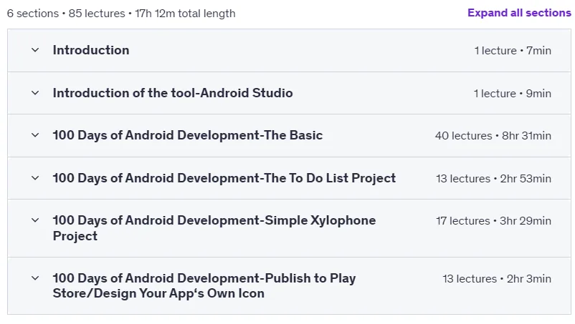This screenshot has height=324, width=575.
Task: Expand chevron beside Simple Xylophone Project
Action: [35, 220]
